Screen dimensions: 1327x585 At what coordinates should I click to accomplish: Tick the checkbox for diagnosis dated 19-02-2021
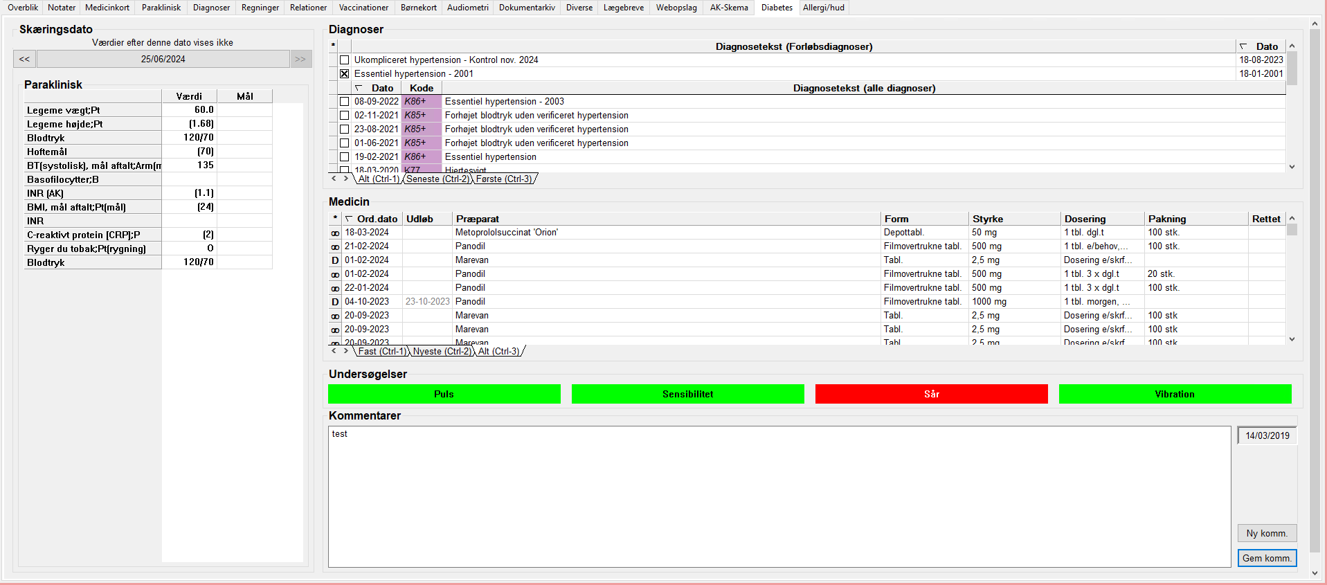(x=344, y=157)
